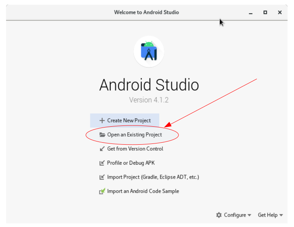The width and height of the screenshot is (294, 227).
Task: Expand the Get Help dropdown arrow
Action: tap(281, 215)
